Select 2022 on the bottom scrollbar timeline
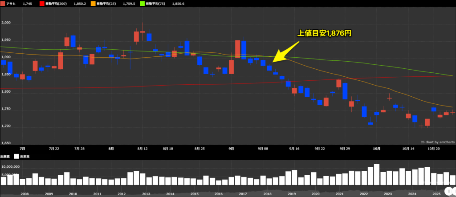456x197 pixels. [x=364, y=194]
